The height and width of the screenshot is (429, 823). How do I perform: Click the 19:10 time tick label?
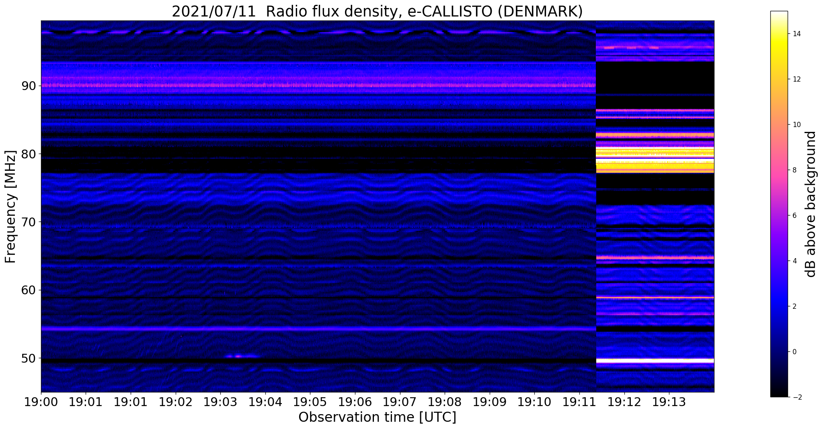(534, 402)
